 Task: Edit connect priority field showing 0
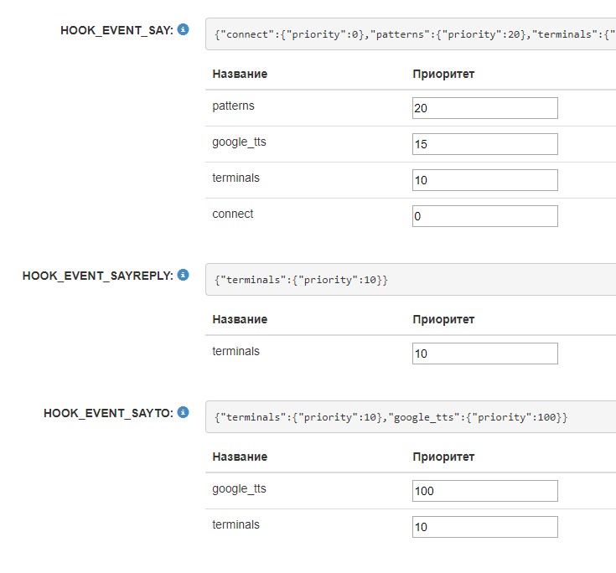coord(484,216)
